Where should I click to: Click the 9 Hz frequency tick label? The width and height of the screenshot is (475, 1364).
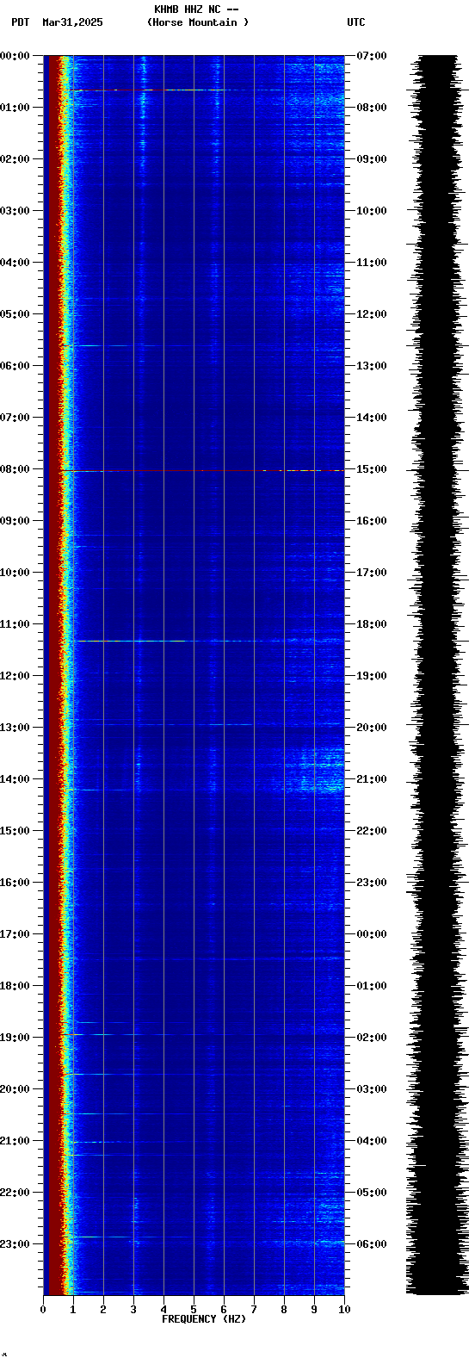pyautogui.click(x=314, y=1310)
